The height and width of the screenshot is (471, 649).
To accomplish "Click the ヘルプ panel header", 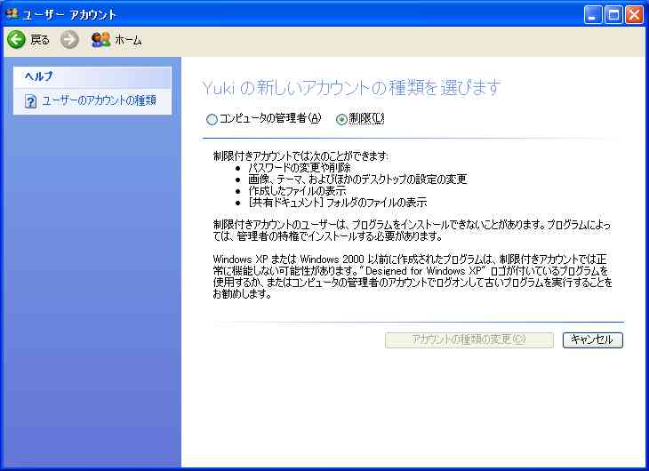I will [x=92, y=77].
